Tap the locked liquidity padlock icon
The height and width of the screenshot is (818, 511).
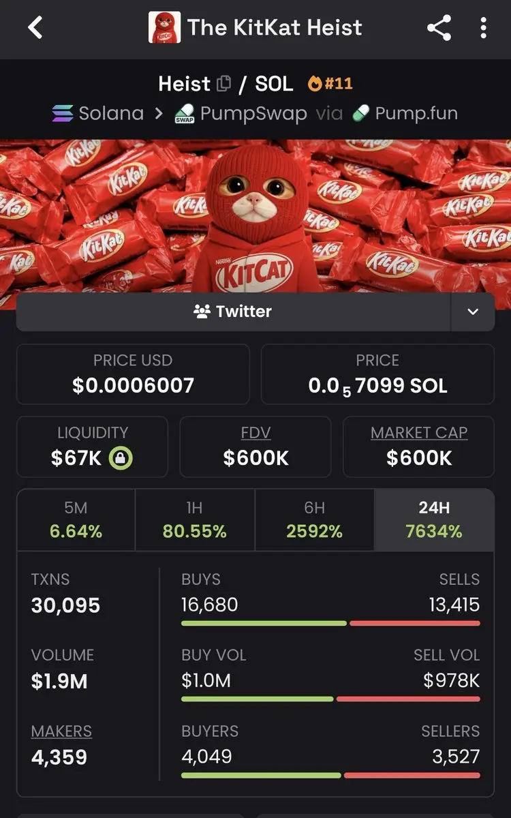click(x=121, y=458)
